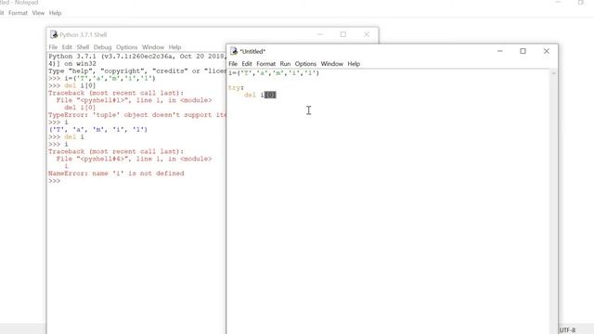Open Window menu in Python Shell window
This screenshot has width=594, height=334.
(x=153, y=47)
